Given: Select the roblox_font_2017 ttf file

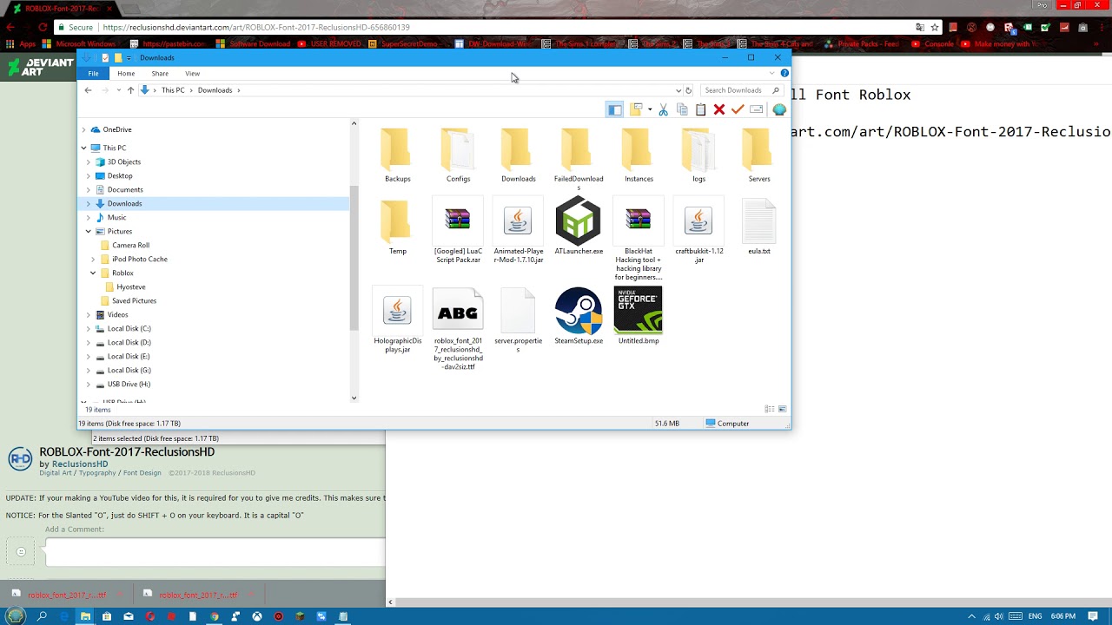Looking at the screenshot, I should (x=458, y=329).
